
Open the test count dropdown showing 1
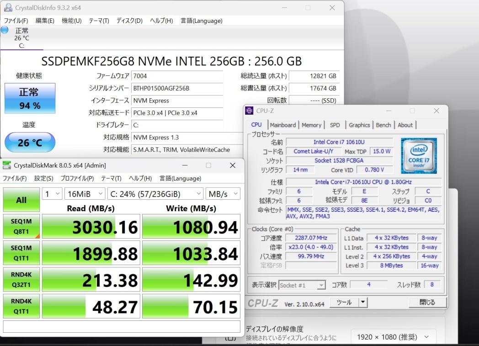pyautogui.click(x=52, y=194)
